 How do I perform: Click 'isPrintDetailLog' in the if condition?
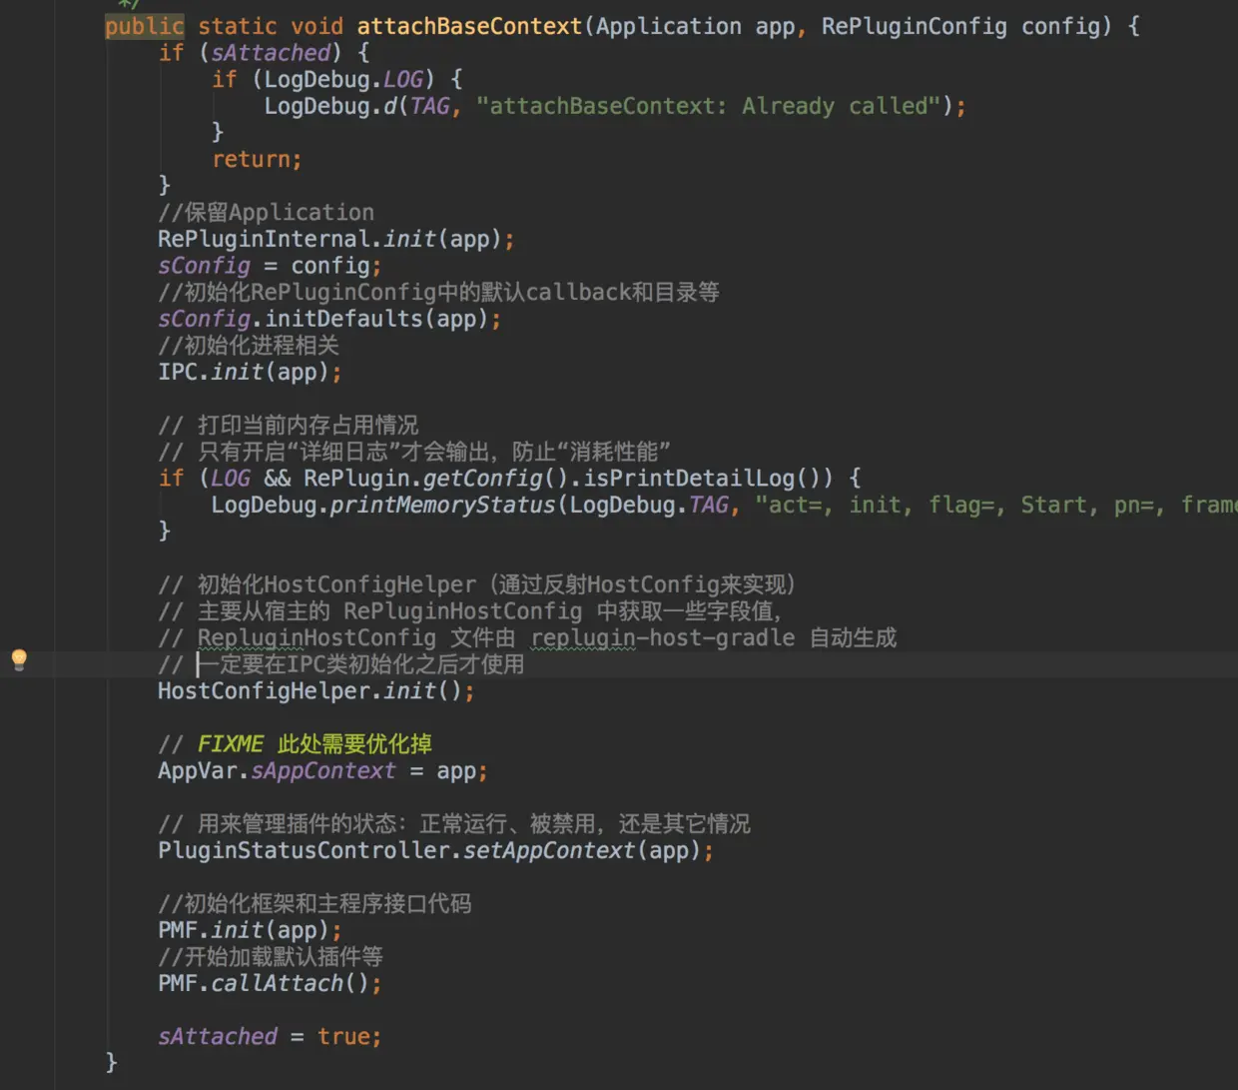pyautogui.click(x=689, y=479)
